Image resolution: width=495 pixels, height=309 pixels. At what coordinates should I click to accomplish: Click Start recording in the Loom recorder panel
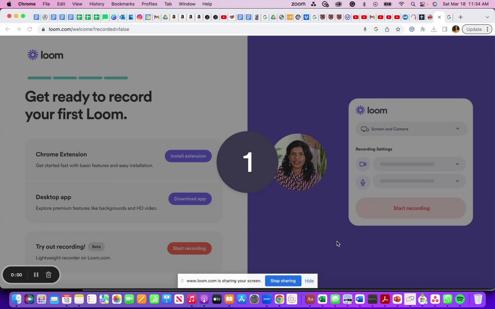pos(411,208)
